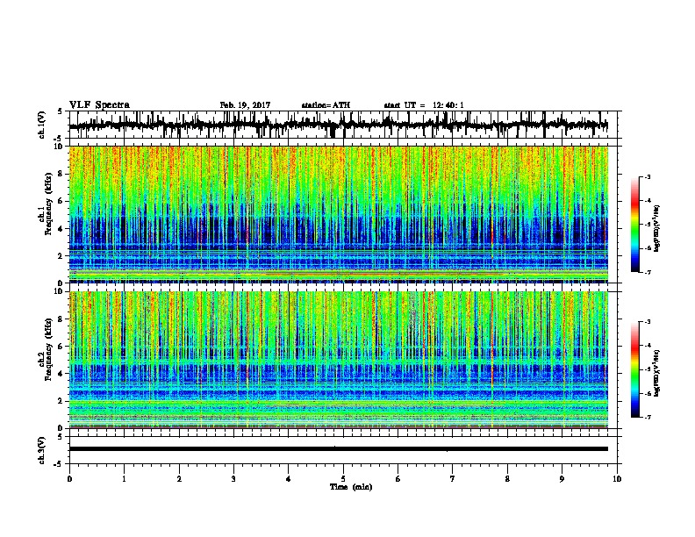Click time axis tick label "0"
Screen dimensions: 695x537
(69, 479)
